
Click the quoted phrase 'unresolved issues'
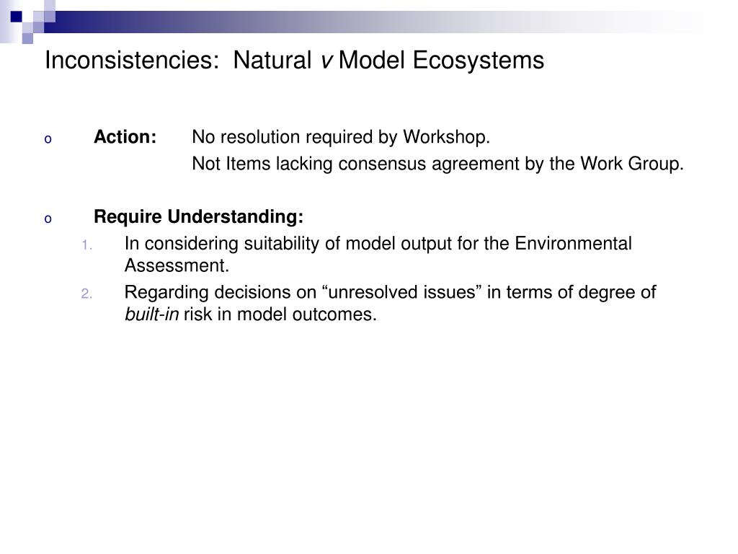click(402, 292)
